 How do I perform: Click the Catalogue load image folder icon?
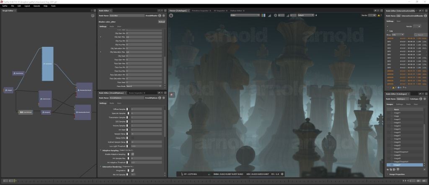point(388,170)
